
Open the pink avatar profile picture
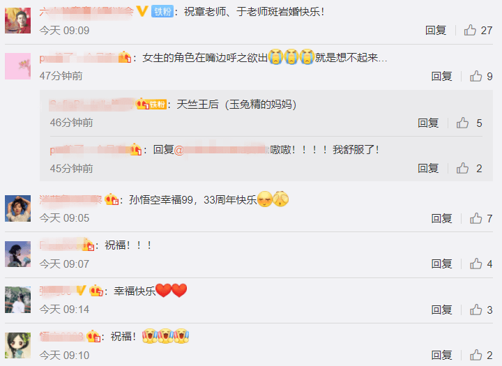[17, 66]
